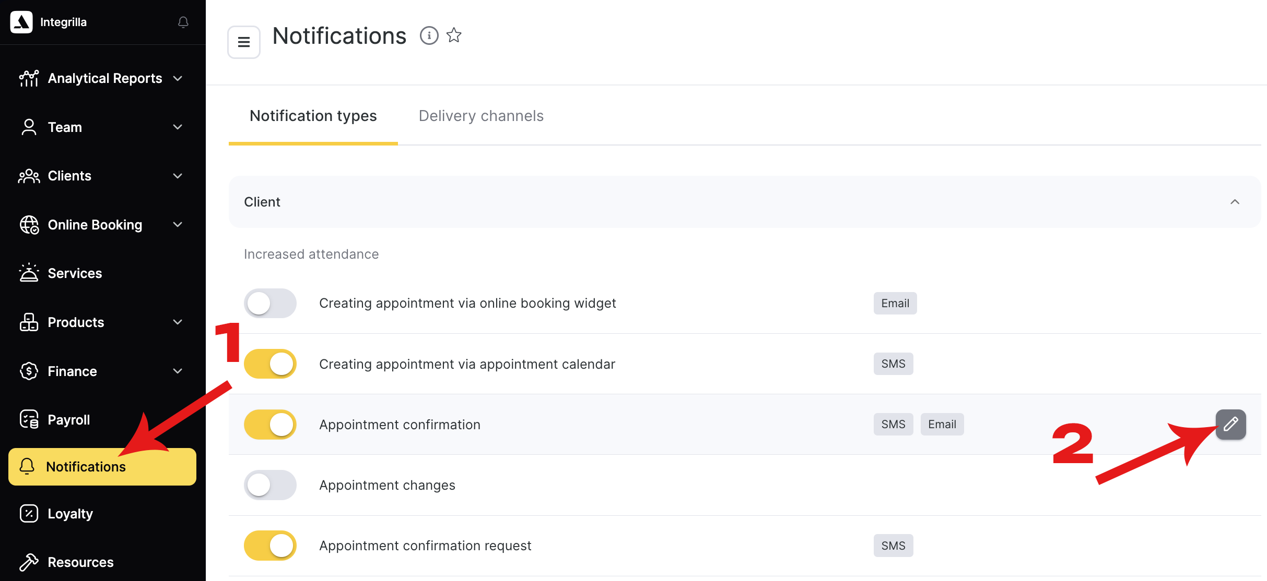Image resolution: width=1267 pixels, height=581 pixels.
Task: Edit Appointment confirmation with pencil icon
Action: coord(1230,424)
